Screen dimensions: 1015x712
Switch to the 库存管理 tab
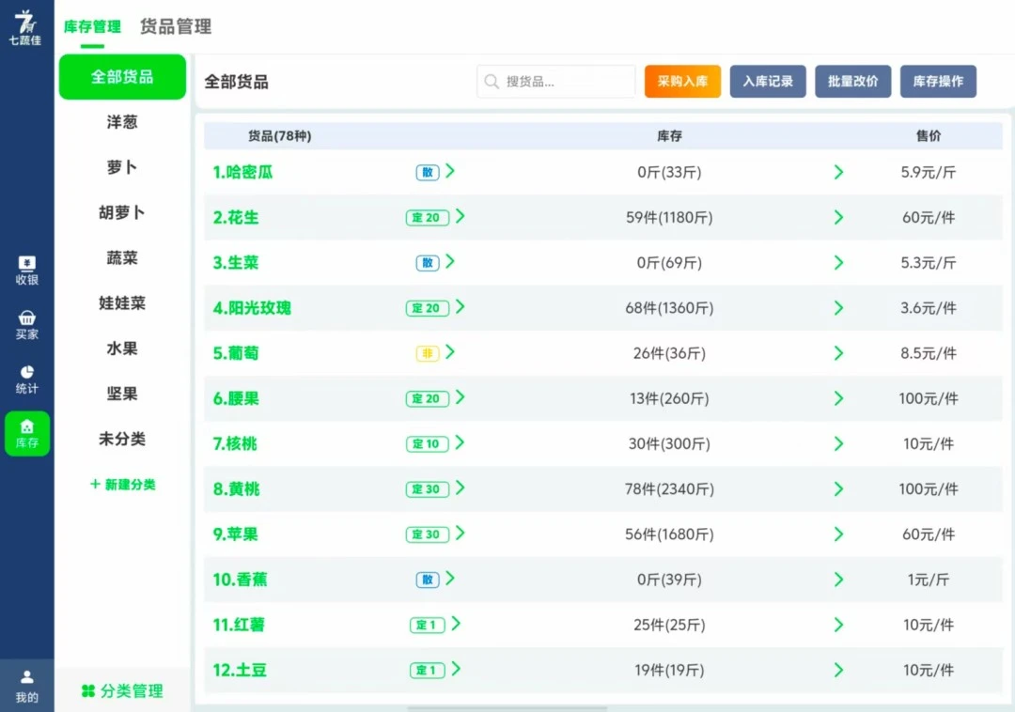[x=92, y=27]
